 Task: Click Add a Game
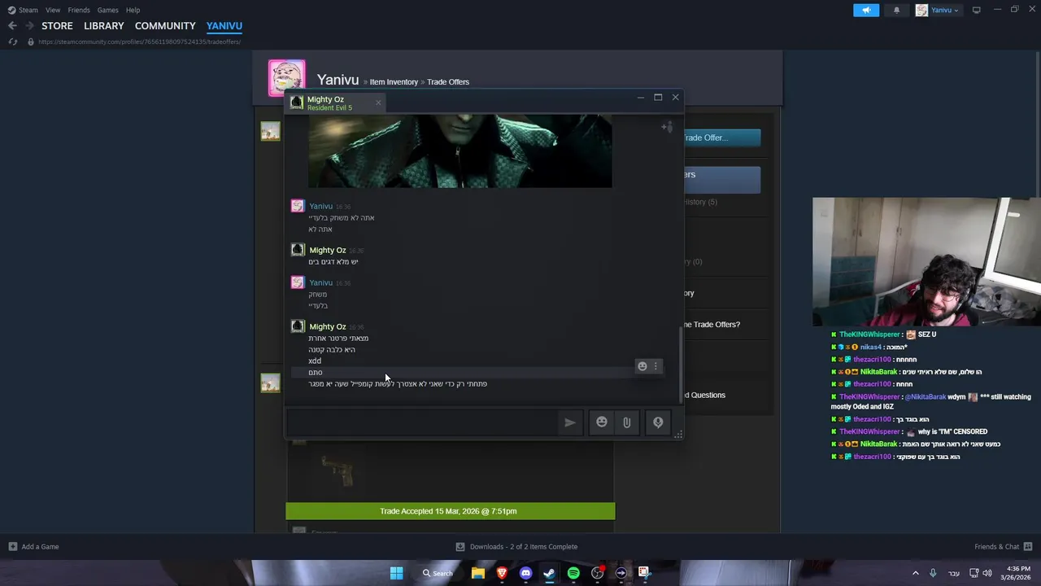(33, 547)
